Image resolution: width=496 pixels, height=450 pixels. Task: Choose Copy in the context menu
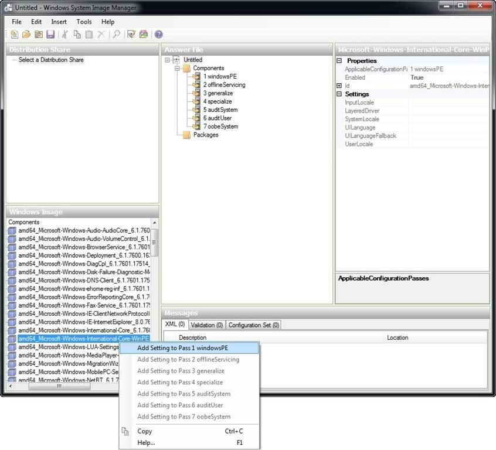189,431
